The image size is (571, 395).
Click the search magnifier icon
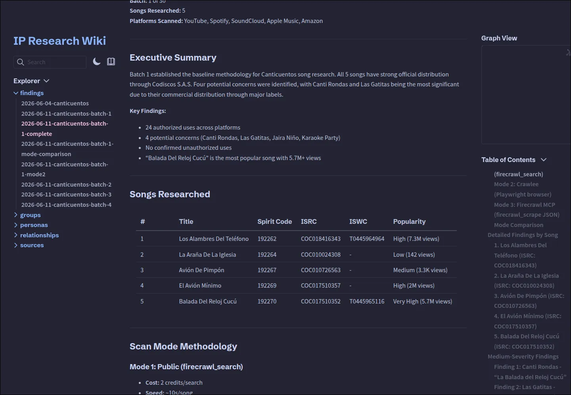point(21,62)
